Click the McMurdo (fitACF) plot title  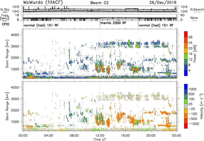pyautogui.click(x=43, y=3)
